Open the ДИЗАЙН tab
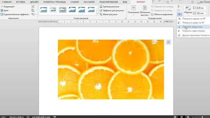 coord(34,2)
